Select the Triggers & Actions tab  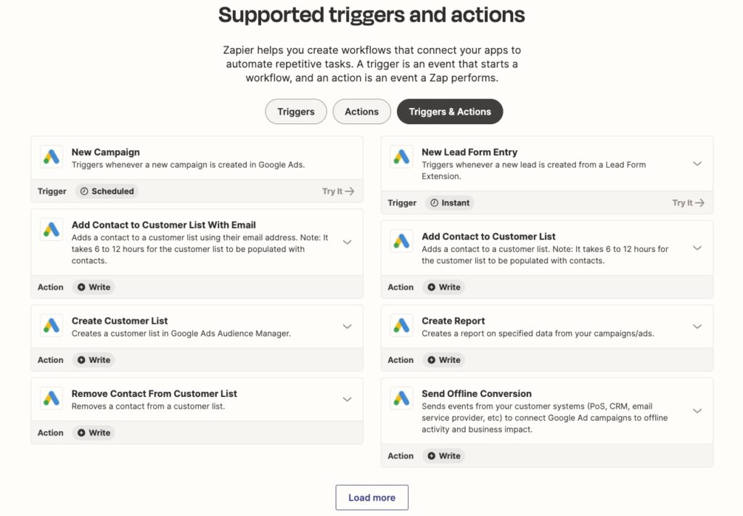coord(450,112)
